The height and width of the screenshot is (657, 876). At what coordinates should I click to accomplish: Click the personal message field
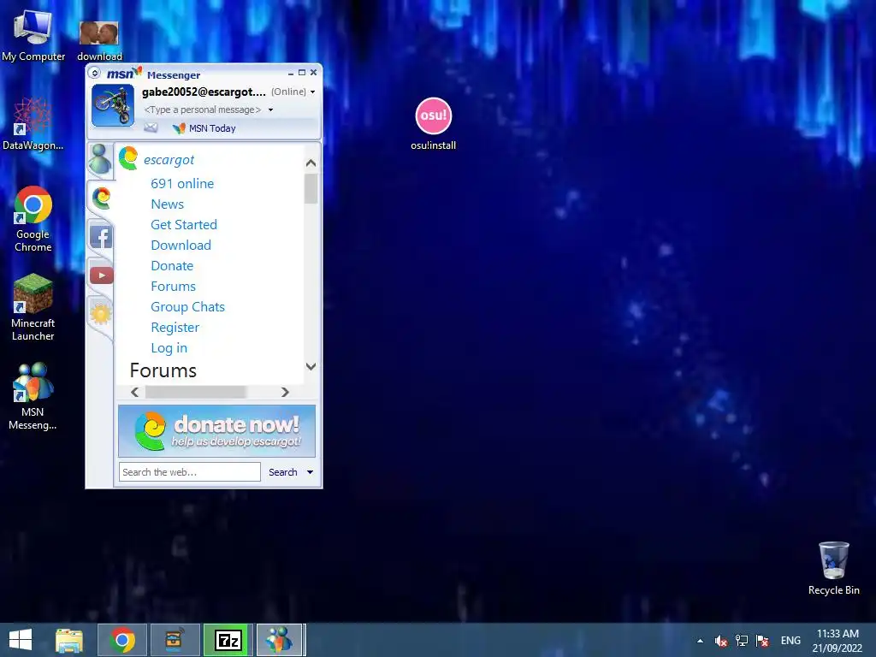pyautogui.click(x=202, y=110)
